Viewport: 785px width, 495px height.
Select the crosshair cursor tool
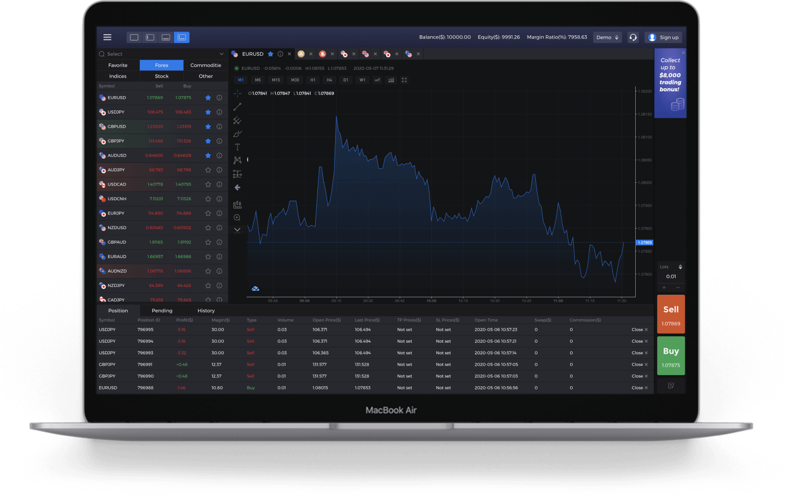tap(237, 94)
